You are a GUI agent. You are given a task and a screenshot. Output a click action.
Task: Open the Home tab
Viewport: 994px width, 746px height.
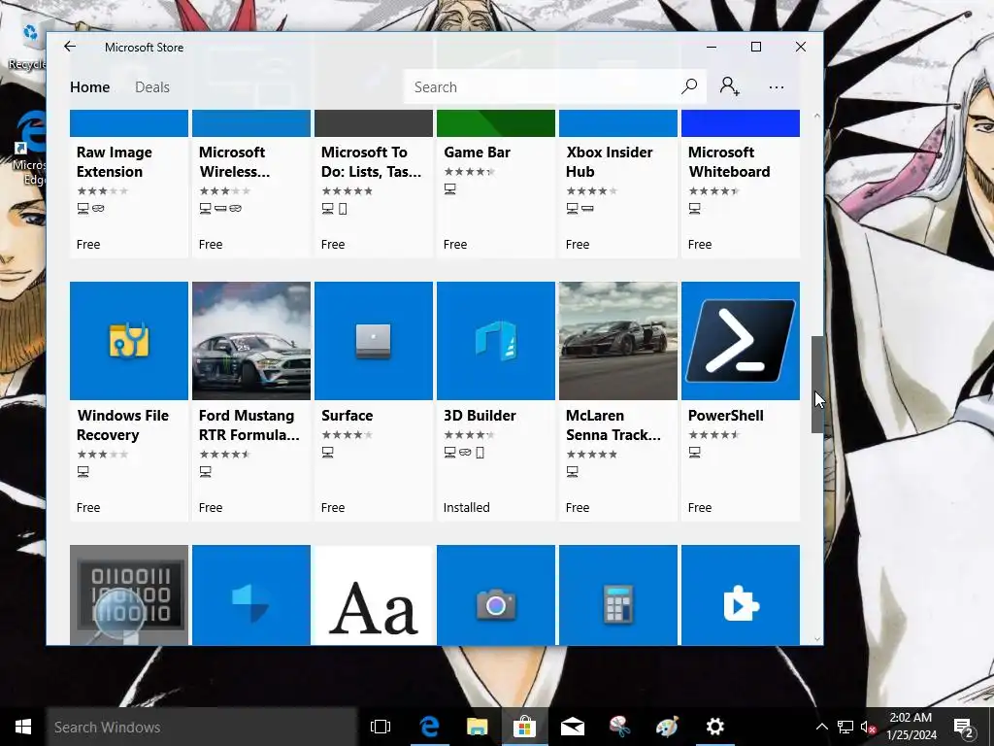[x=89, y=86]
